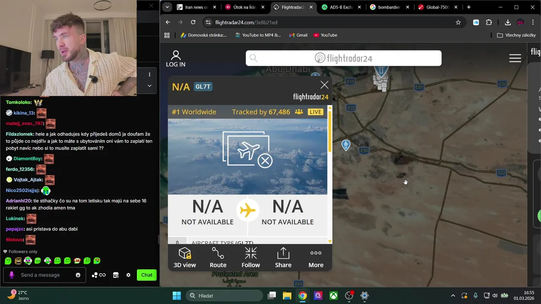Switch to the bombardier Google tab
The image size is (541, 304).
coord(390,7)
